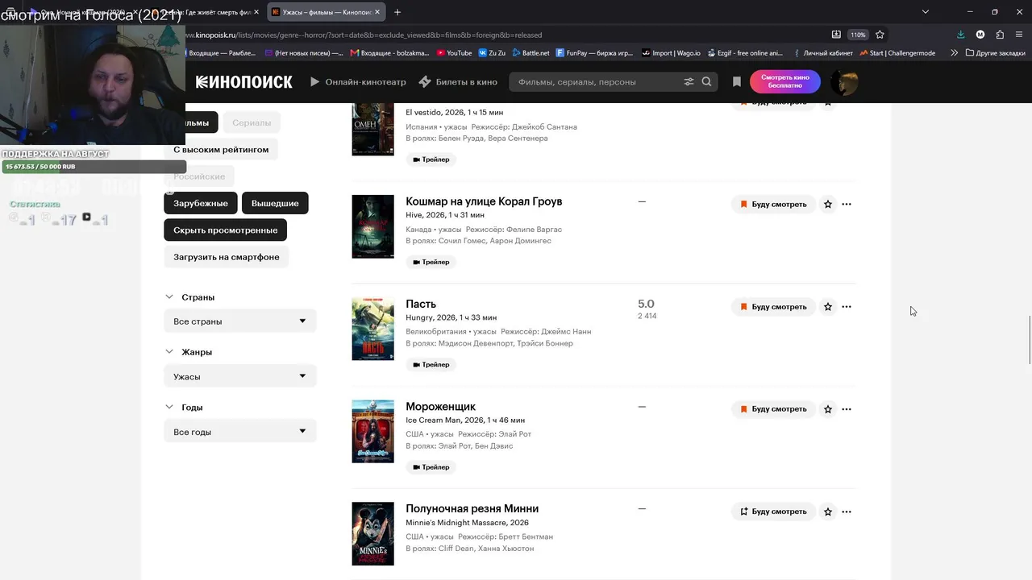The height and width of the screenshot is (580, 1032).
Task: Open the Мороженщик movie title
Action: coord(440,407)
